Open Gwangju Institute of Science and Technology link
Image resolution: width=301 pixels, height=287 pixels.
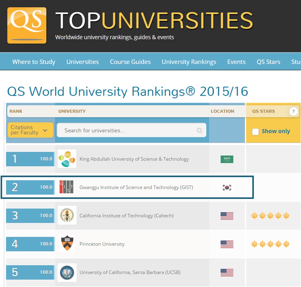[136, 187]
